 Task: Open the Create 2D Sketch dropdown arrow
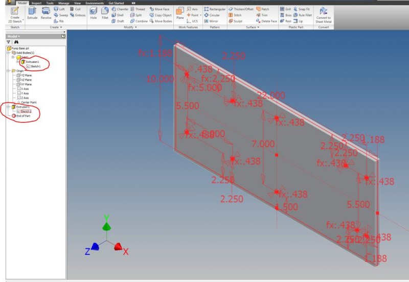click(x=23, y=20)
